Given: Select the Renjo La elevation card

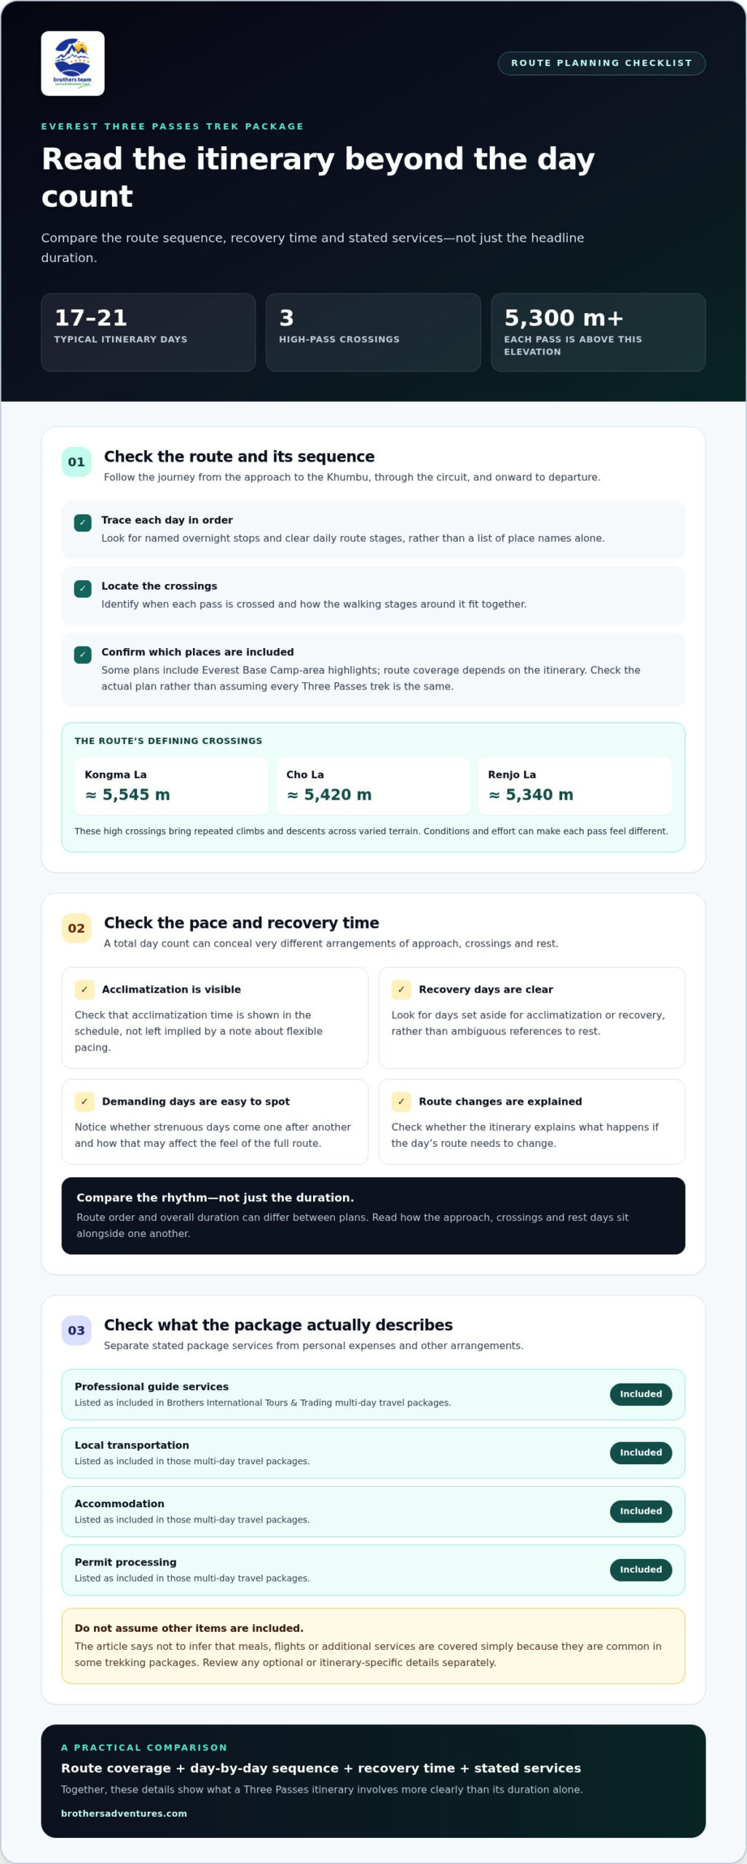Looking at the screenshot, I should click(575, 786).
